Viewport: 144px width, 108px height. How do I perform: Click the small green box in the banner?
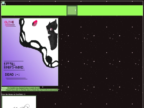72,10
